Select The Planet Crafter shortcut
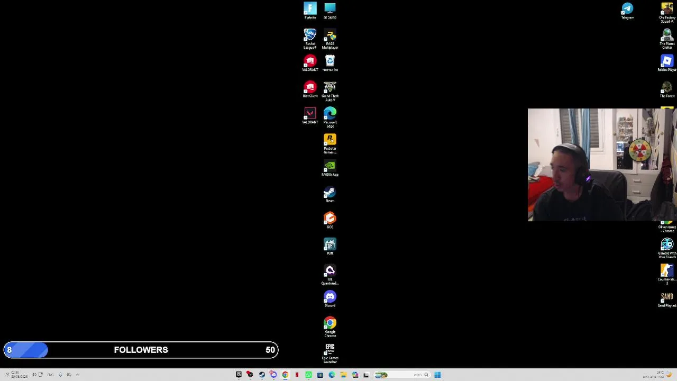This screenshot has width=677, height=381. tap(667, 39)
